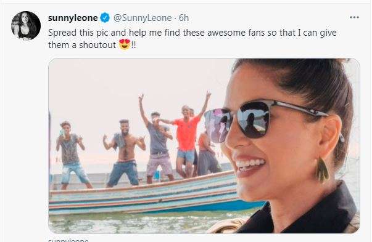This screenshot has width=372, height=242.
Task: Click the 6h tweet timestamp
Action: click(184, 18)
